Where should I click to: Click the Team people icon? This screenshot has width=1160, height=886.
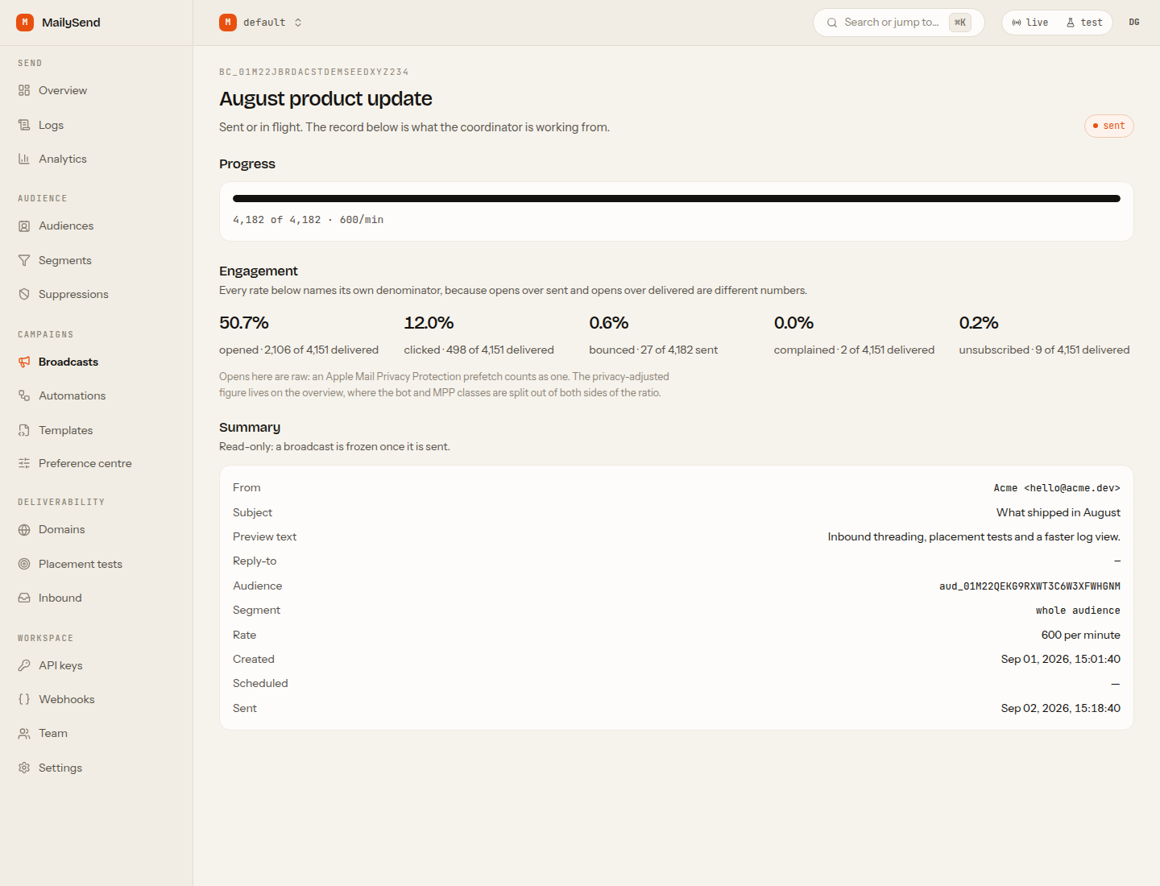point(24,733)
